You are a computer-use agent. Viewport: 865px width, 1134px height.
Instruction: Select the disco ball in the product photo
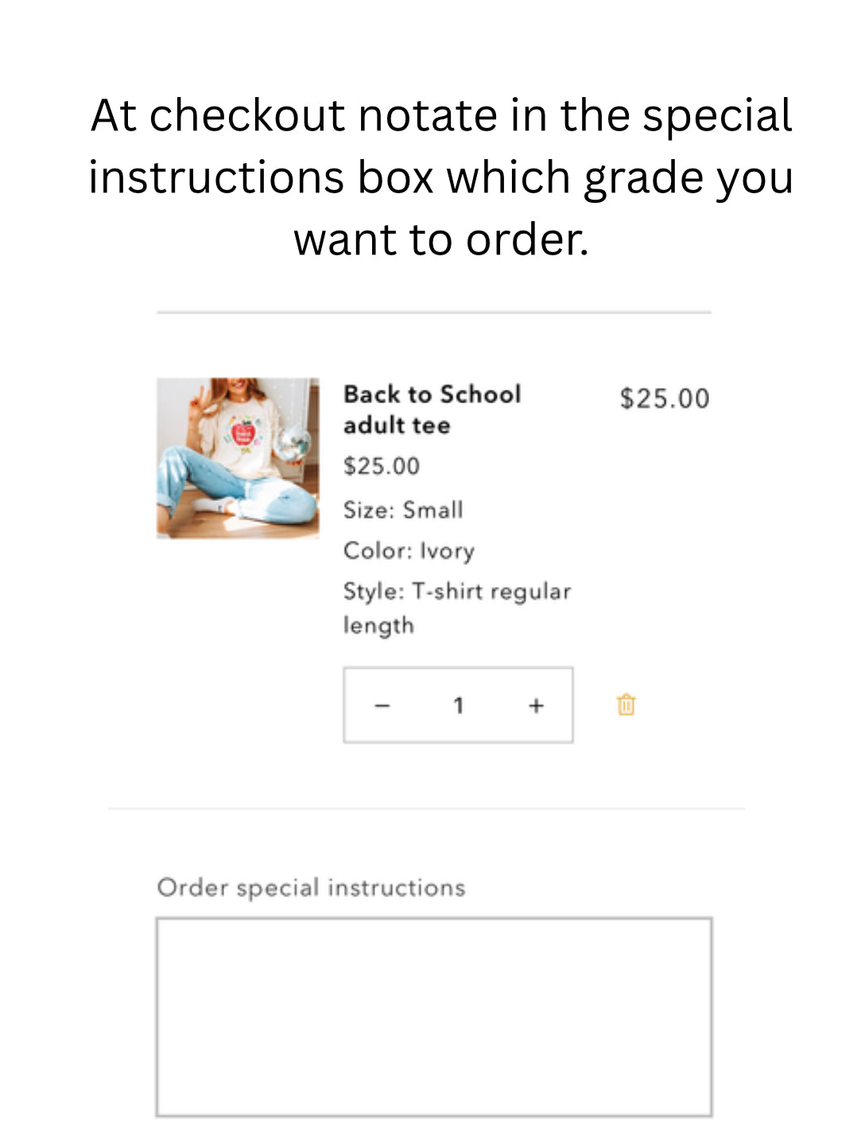coord(293,442)
